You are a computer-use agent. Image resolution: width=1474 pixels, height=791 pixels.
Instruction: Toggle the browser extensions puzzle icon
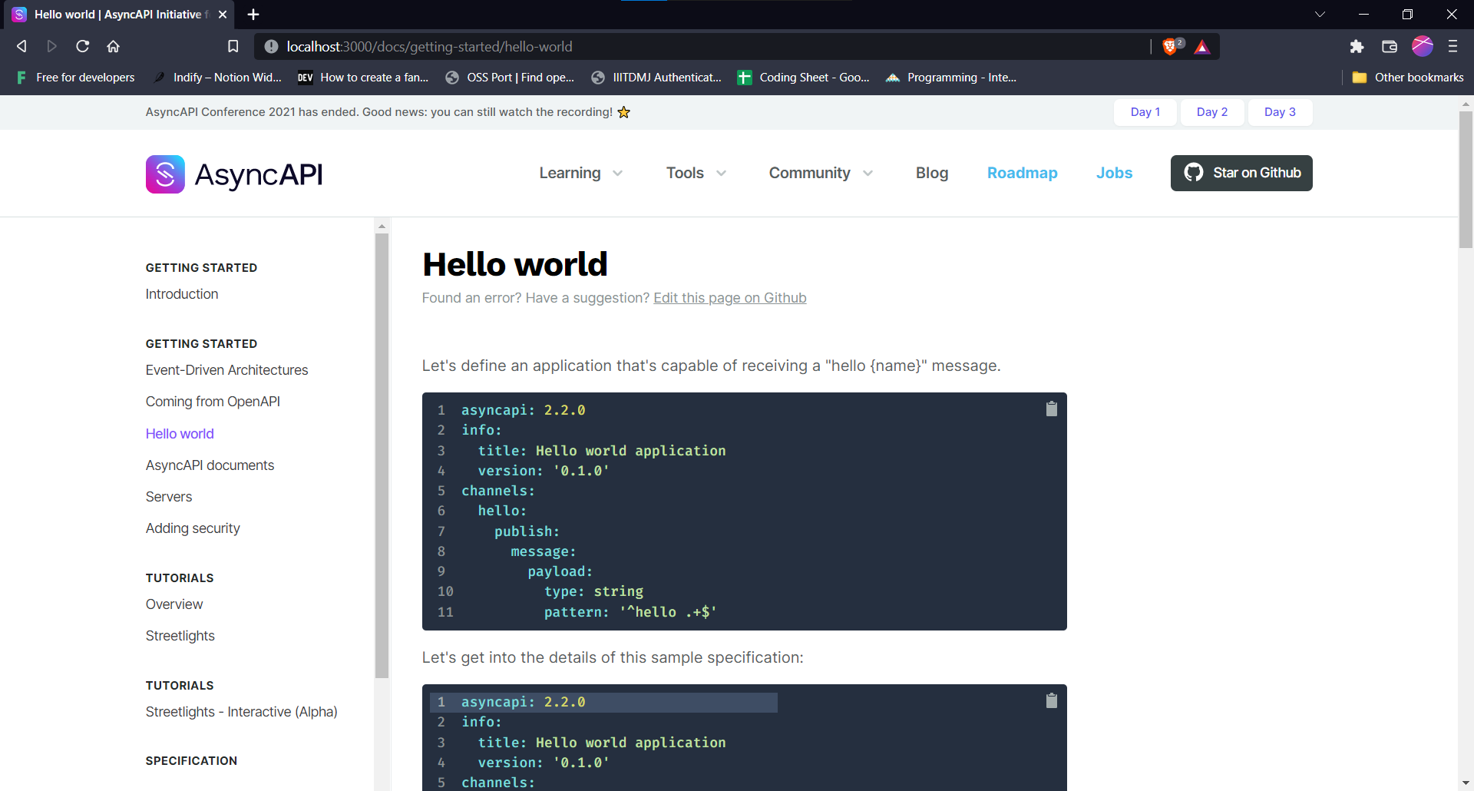1357,46
